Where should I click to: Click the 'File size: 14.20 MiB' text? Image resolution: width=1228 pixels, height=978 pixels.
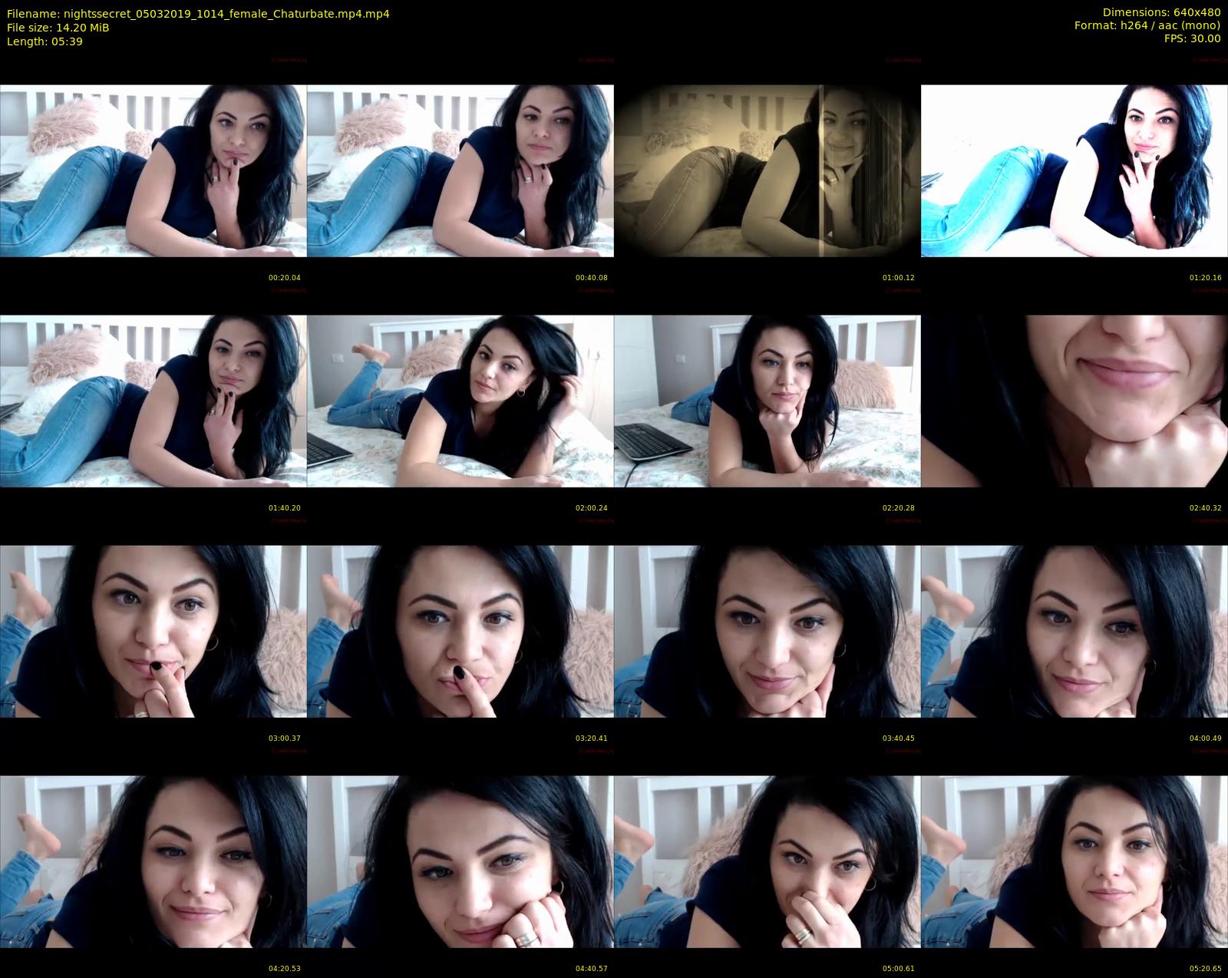[x=58, y=28]
